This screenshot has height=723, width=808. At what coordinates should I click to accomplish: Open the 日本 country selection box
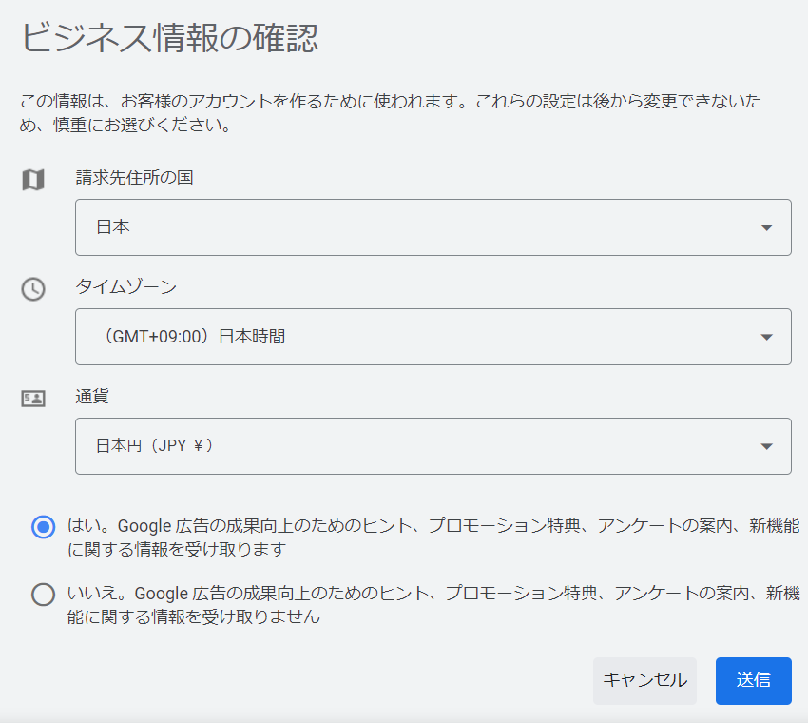pyautogui.click(x=433, y=227)
